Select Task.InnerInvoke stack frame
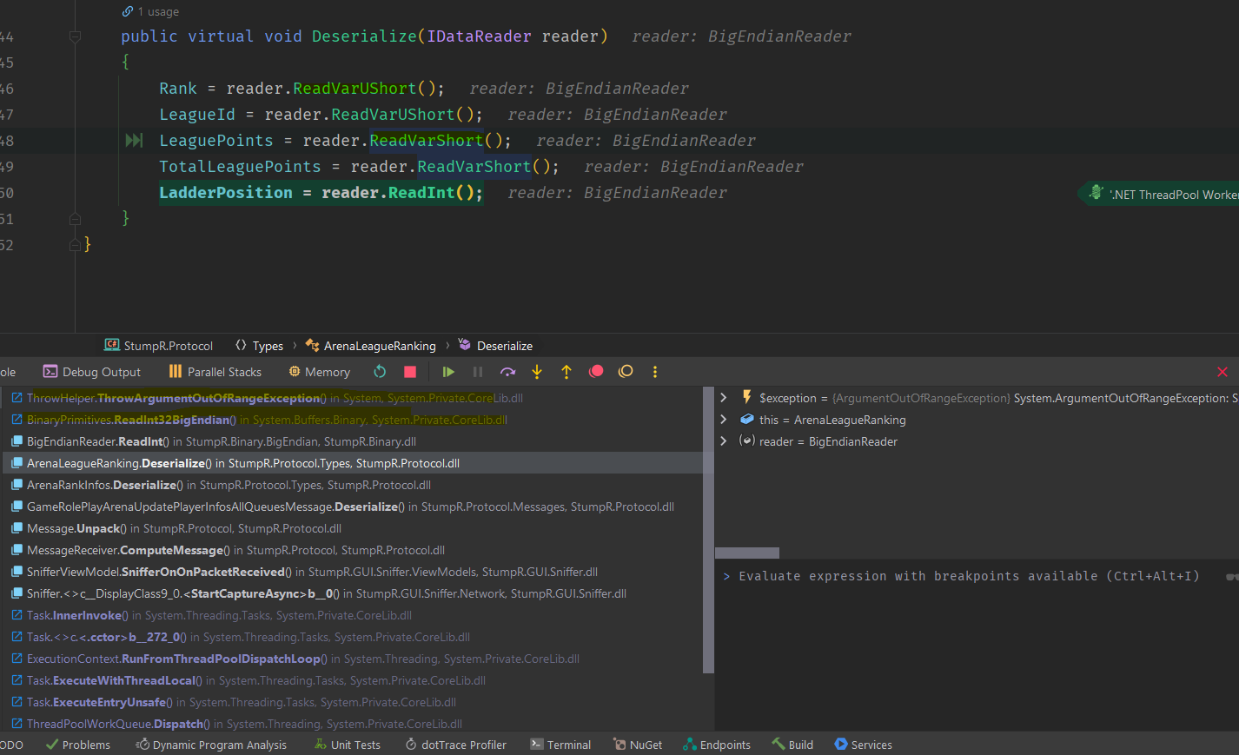Viewport: 1239px width, 755px height. [353, 615]
